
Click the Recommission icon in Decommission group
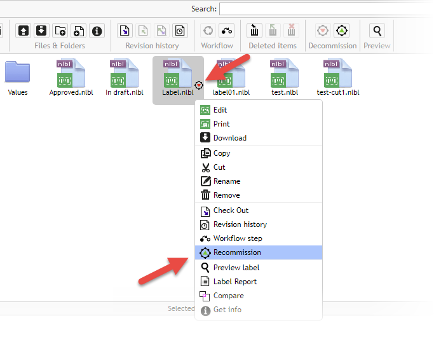coord(341,31)
